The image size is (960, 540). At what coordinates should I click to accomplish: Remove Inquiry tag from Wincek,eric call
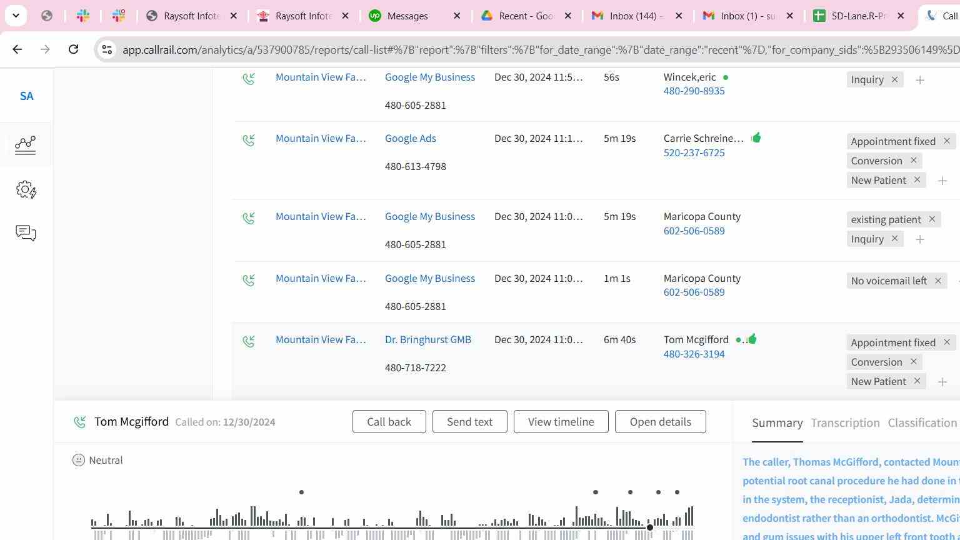click(894, 79)
